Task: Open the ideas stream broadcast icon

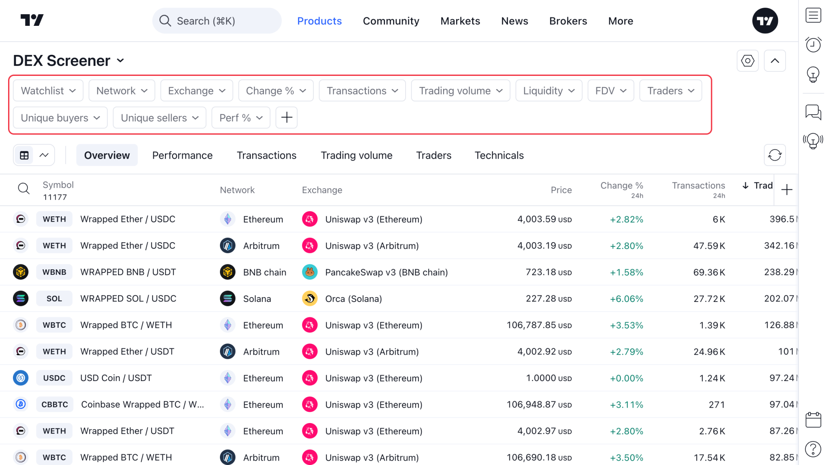Action: (813, 141)
